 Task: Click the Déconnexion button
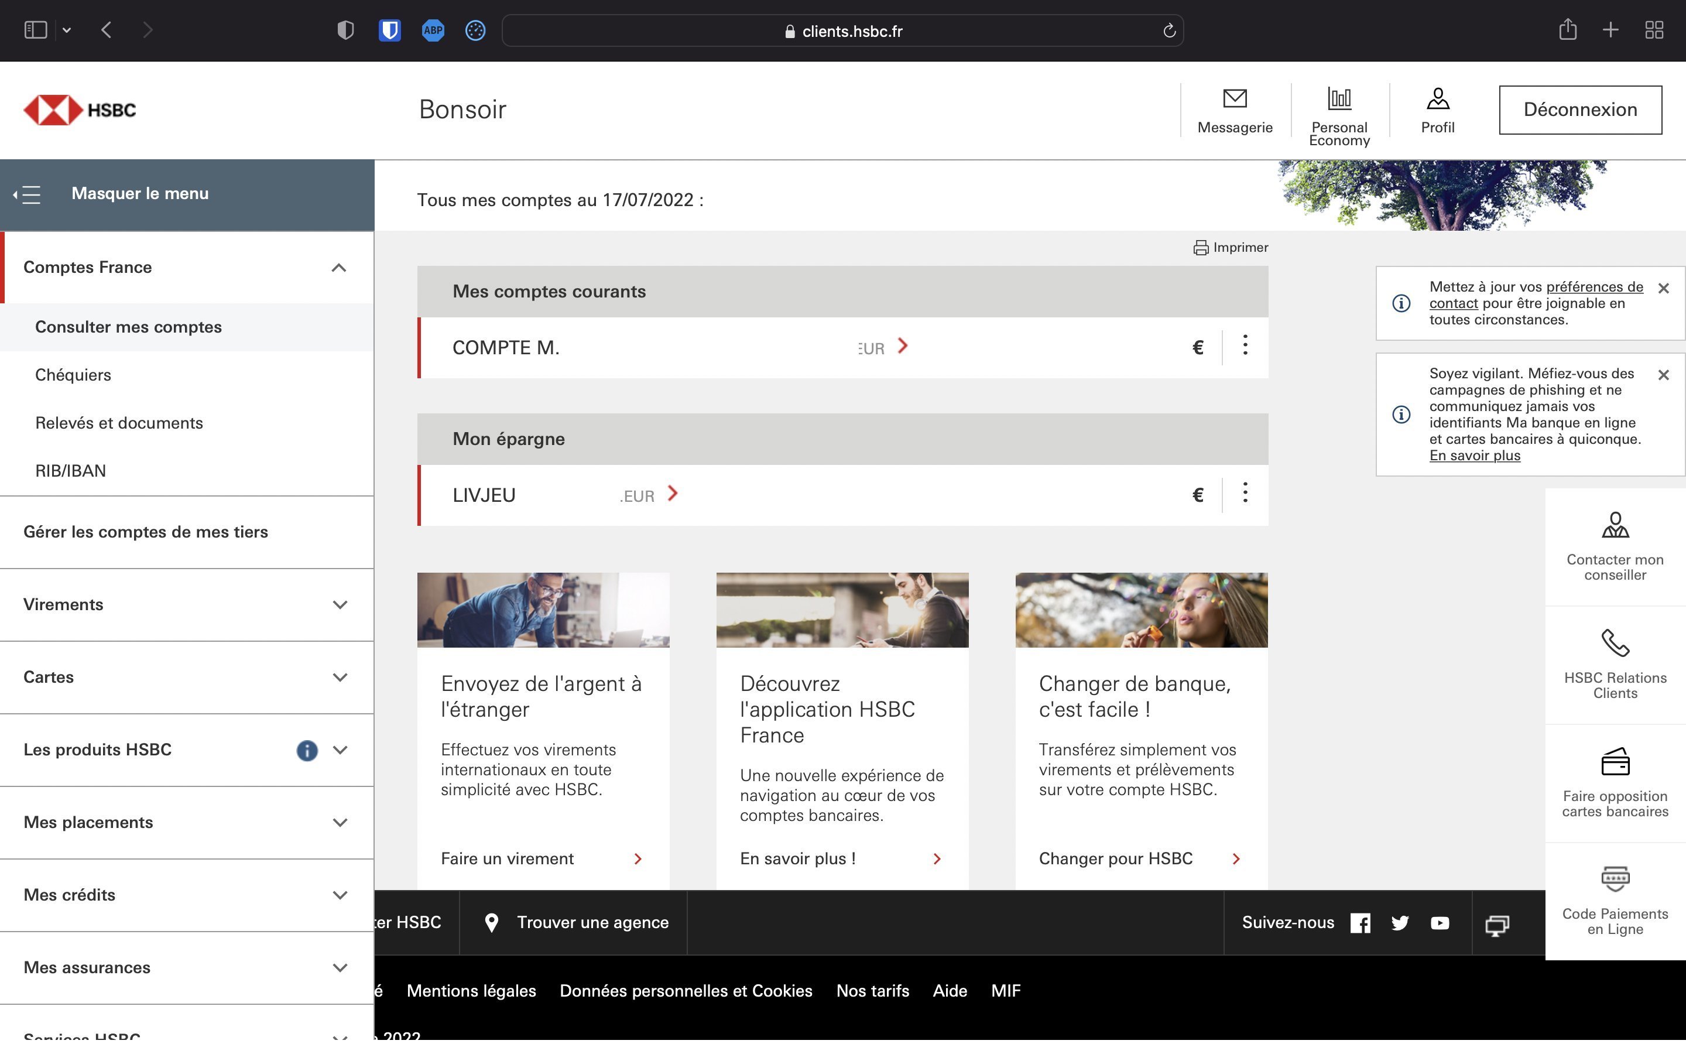(1580, 109)
